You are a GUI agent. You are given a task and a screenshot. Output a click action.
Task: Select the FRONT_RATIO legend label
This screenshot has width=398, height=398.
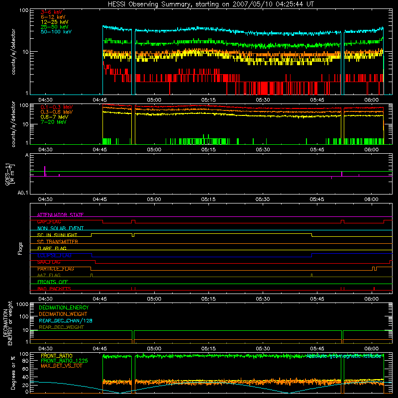tap(57, 356)
